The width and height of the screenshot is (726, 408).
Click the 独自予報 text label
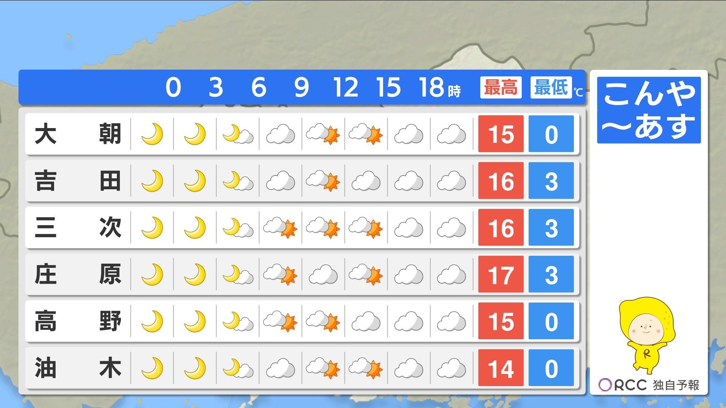(x=676, y=385)
